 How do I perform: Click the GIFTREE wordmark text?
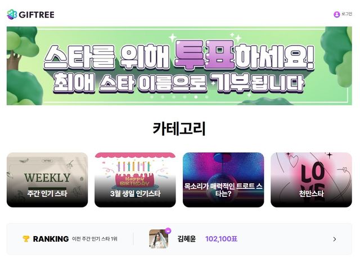pos(37,15)
